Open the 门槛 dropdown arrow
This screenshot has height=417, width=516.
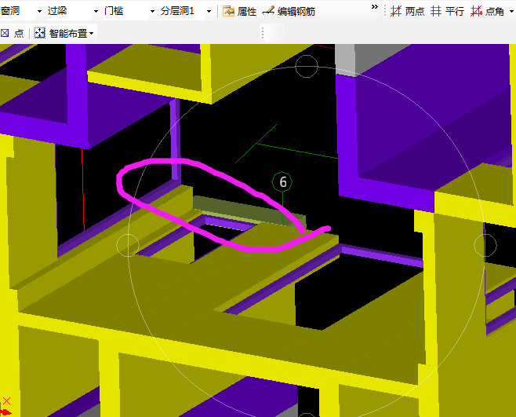point(152,12)
